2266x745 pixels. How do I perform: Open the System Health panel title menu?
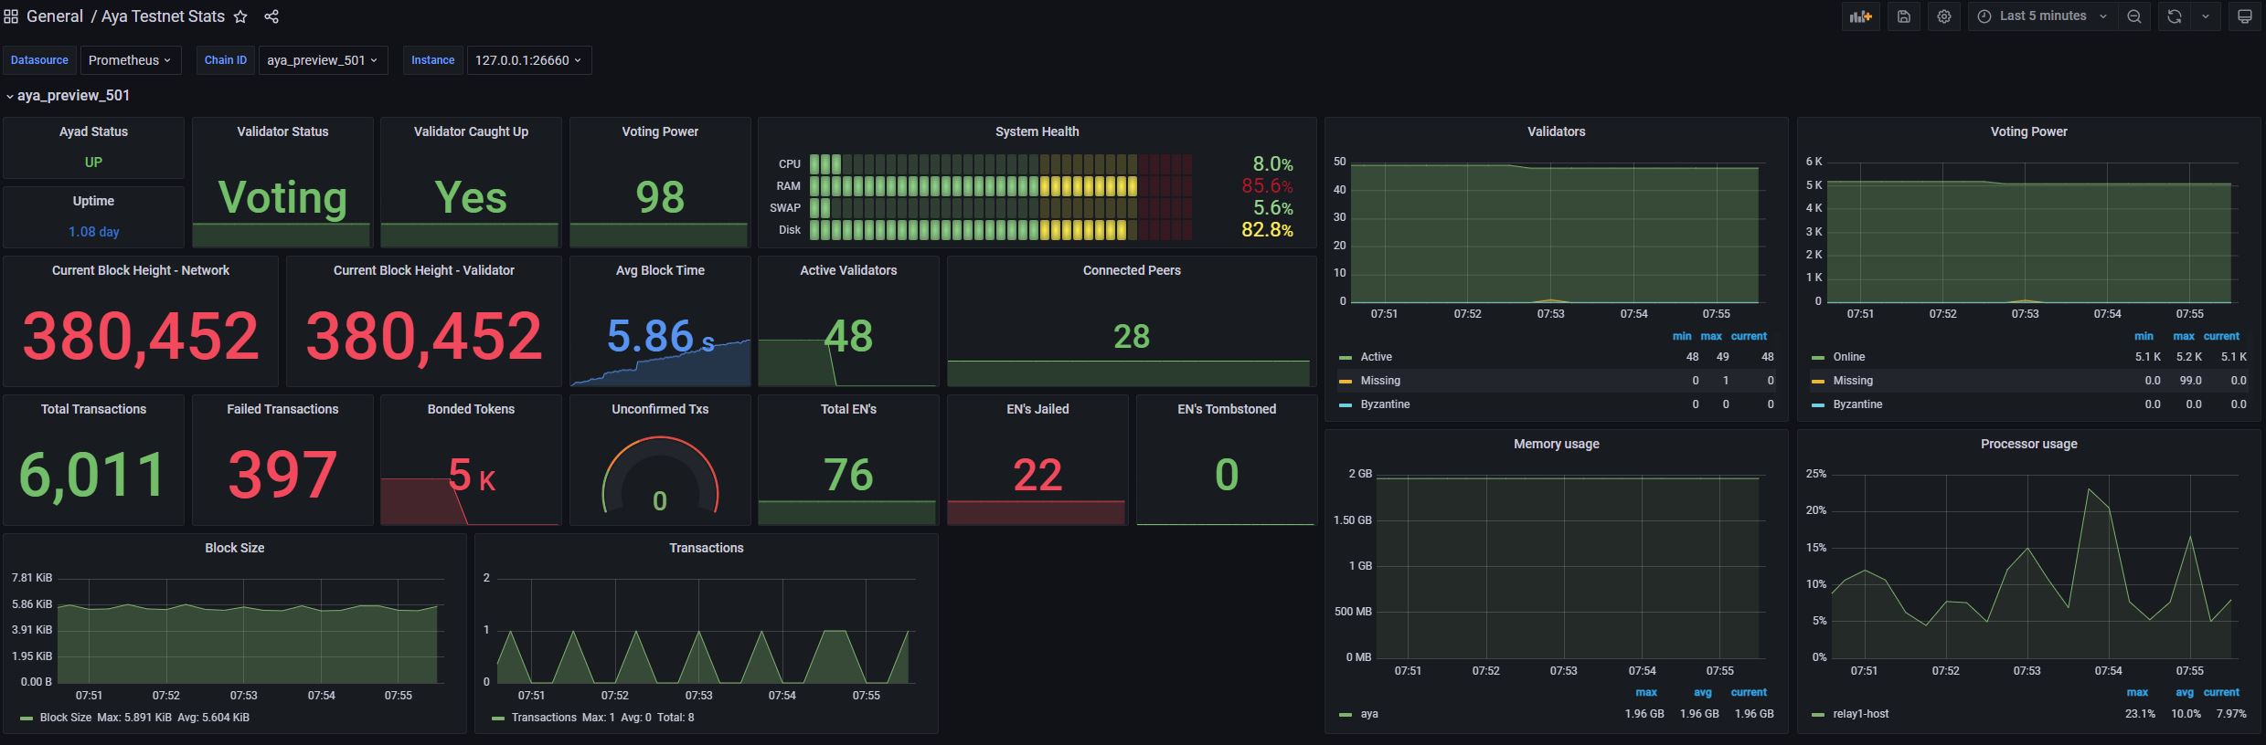(x=1037, y=131)
